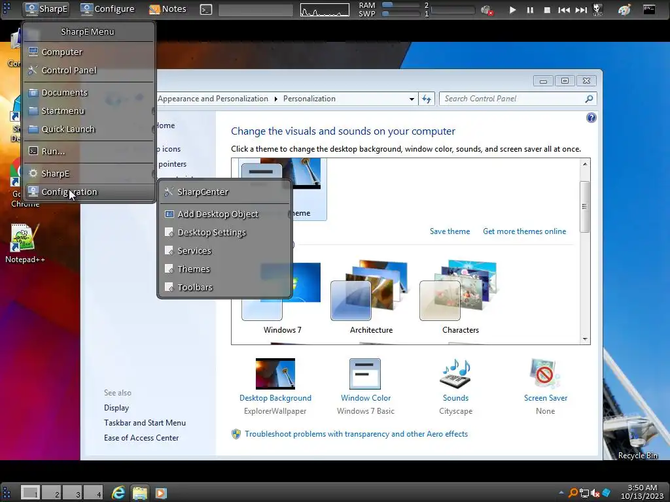Select Add Desktop Object in submenu
The width and height of the screenshot is (670, 502).
point(225,214)
